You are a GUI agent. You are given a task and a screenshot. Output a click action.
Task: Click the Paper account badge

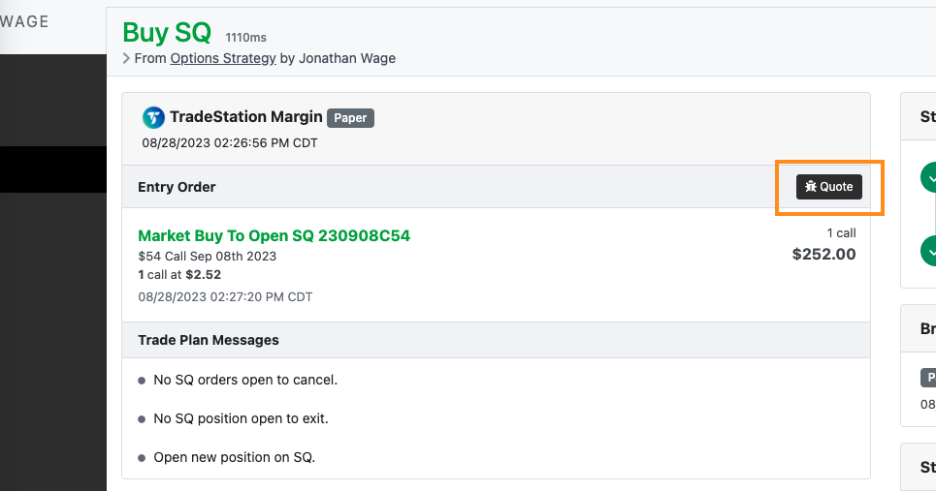[x=350, y=118]
